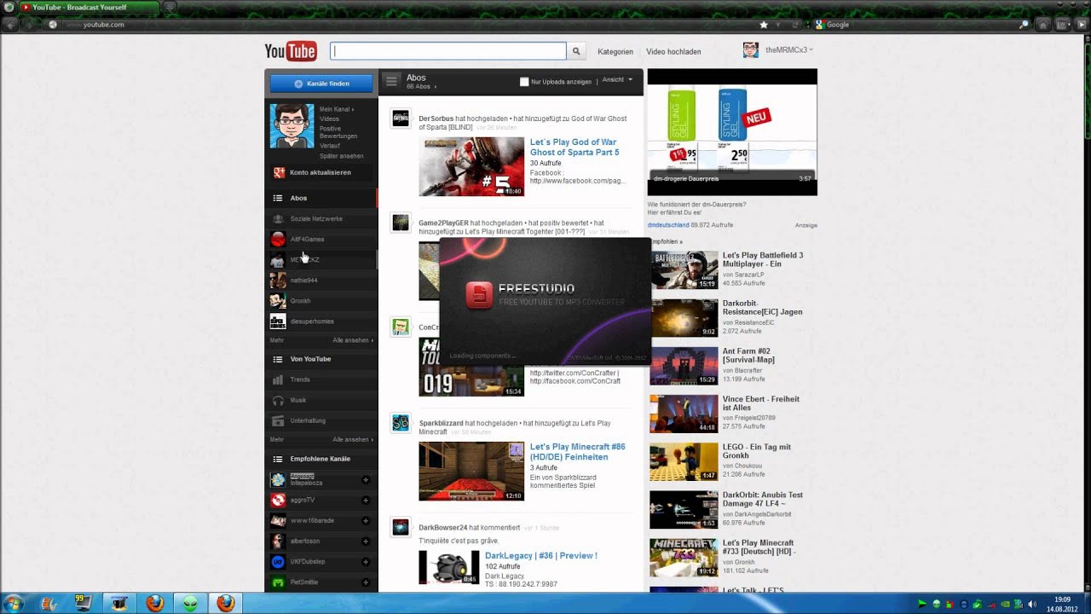Subscribe to PietSmittie with its plus icon

(x=366, y=582)
